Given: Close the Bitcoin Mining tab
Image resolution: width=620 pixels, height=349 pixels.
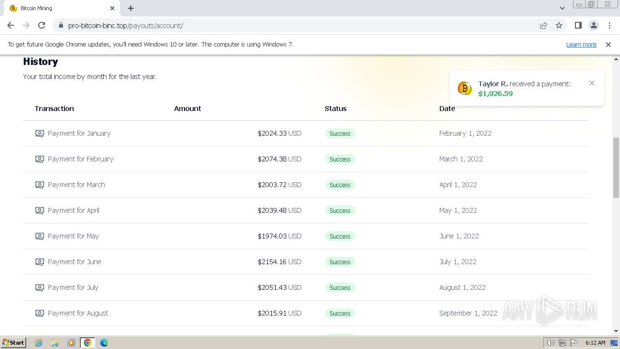Looking at the screenshot, I should coord(112,8).
